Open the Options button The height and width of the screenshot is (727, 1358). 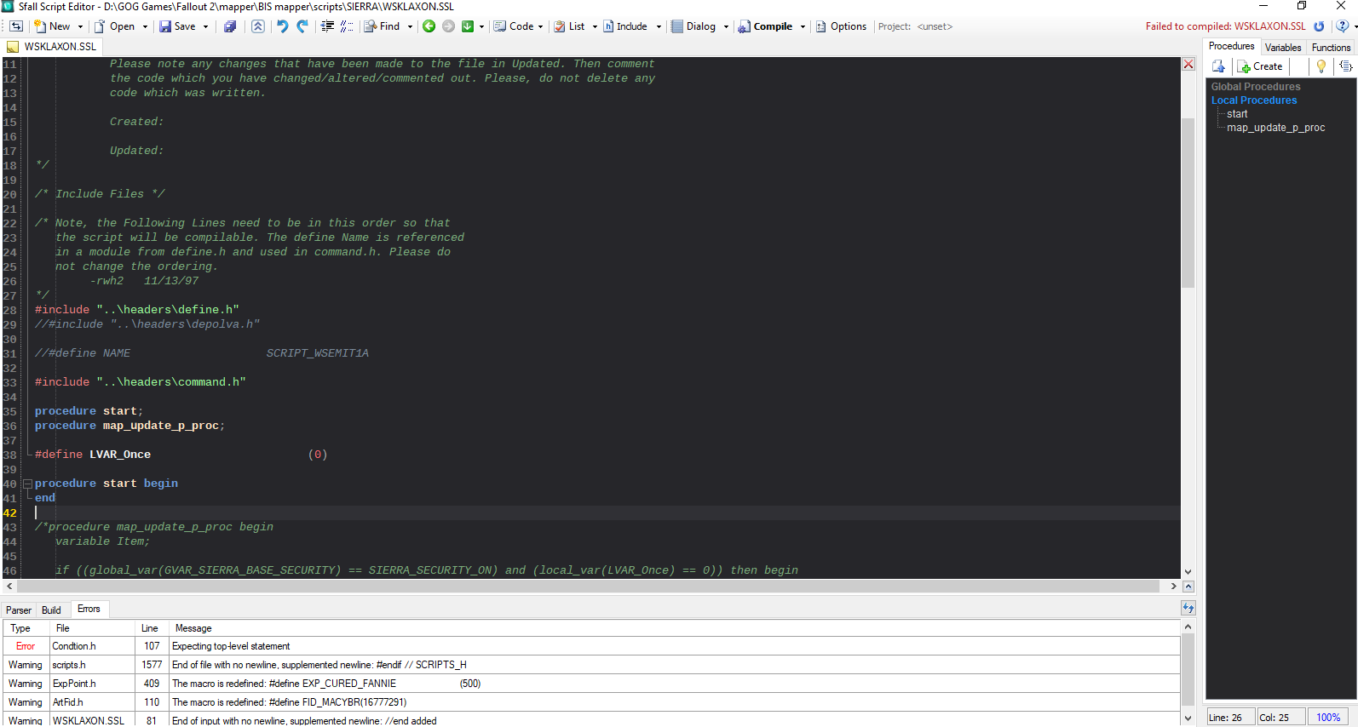coord(841,26)
